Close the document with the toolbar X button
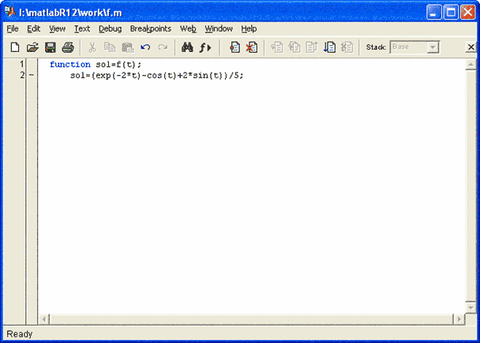The width and height of the screenshot is (480, 343). [x=471, y=47]
